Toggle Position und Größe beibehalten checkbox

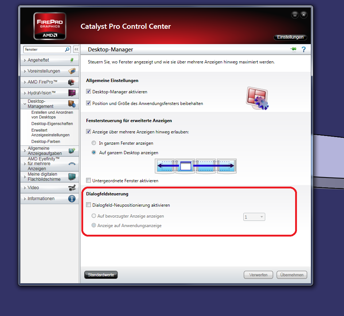[x=88, y=103]
